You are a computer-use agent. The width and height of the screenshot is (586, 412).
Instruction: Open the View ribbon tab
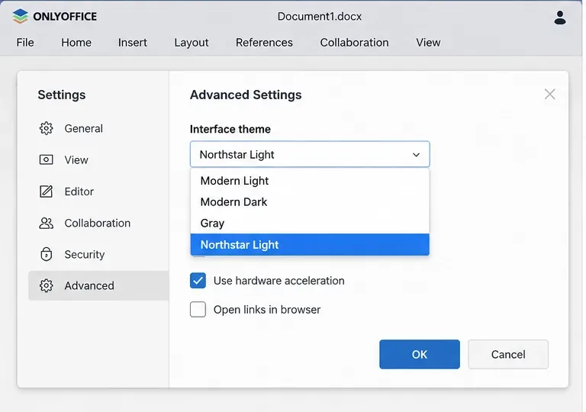[428, 43]
